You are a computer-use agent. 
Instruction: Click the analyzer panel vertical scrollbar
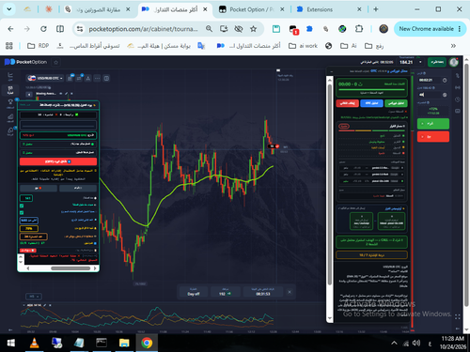(330, 185)
